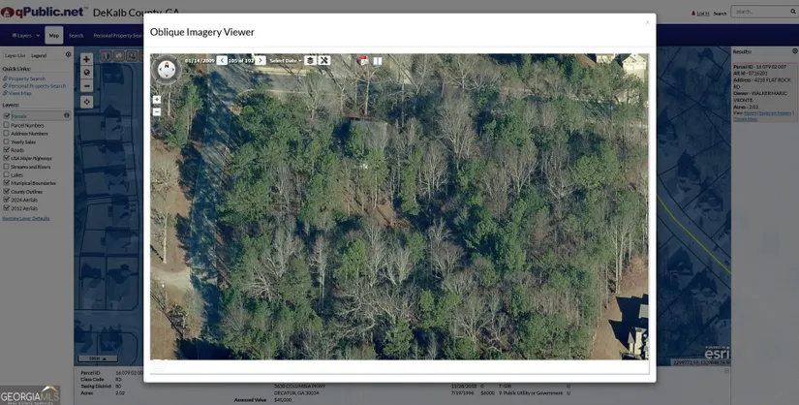Click the Property Search quick link

click(x=27, y=78)
